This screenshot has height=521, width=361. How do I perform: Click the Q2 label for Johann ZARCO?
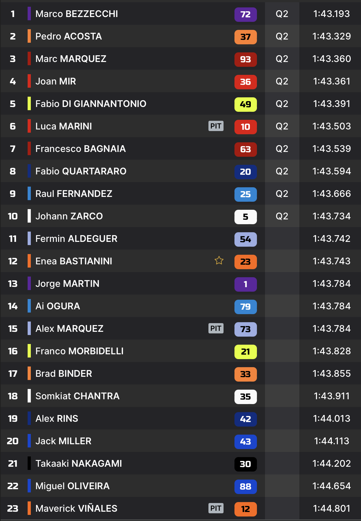tap(282, 216)
